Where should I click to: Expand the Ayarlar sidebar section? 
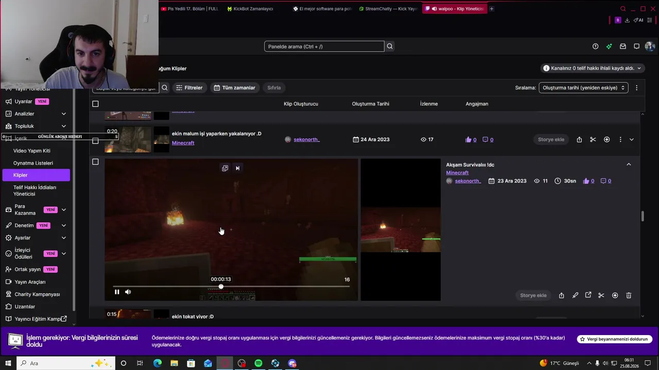(64, 238)
